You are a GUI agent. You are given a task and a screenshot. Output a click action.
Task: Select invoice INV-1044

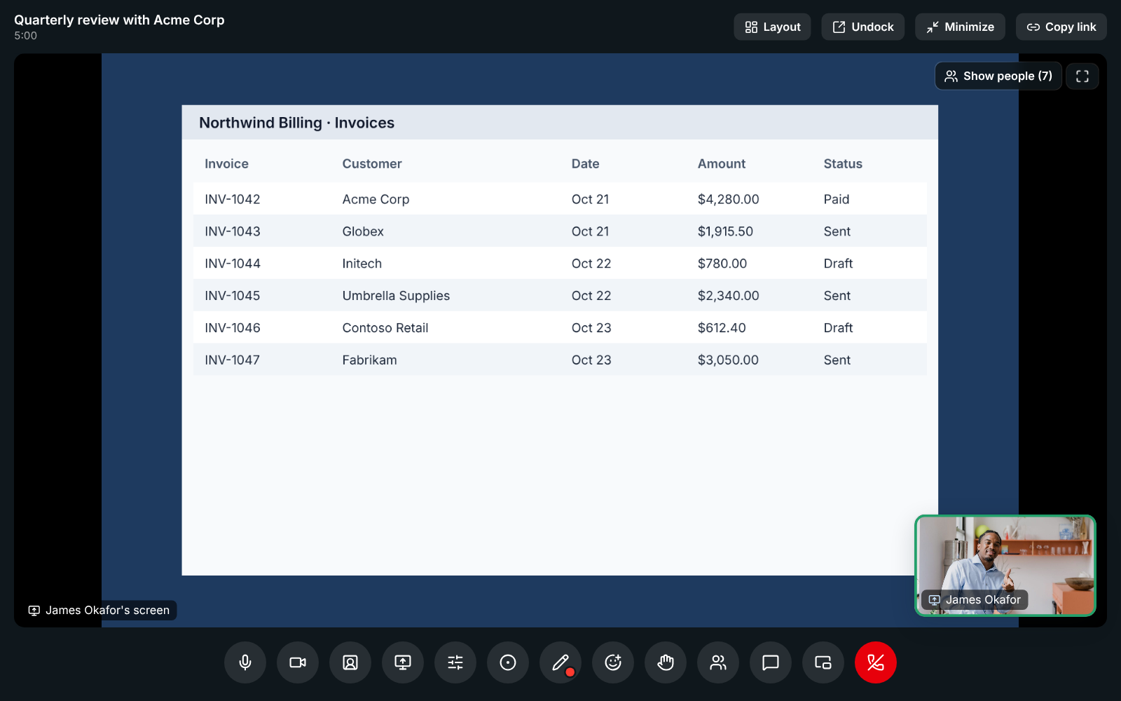(233, 264)
